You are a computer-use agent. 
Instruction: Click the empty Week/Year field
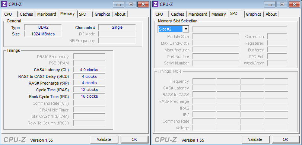tap(277, 63)
